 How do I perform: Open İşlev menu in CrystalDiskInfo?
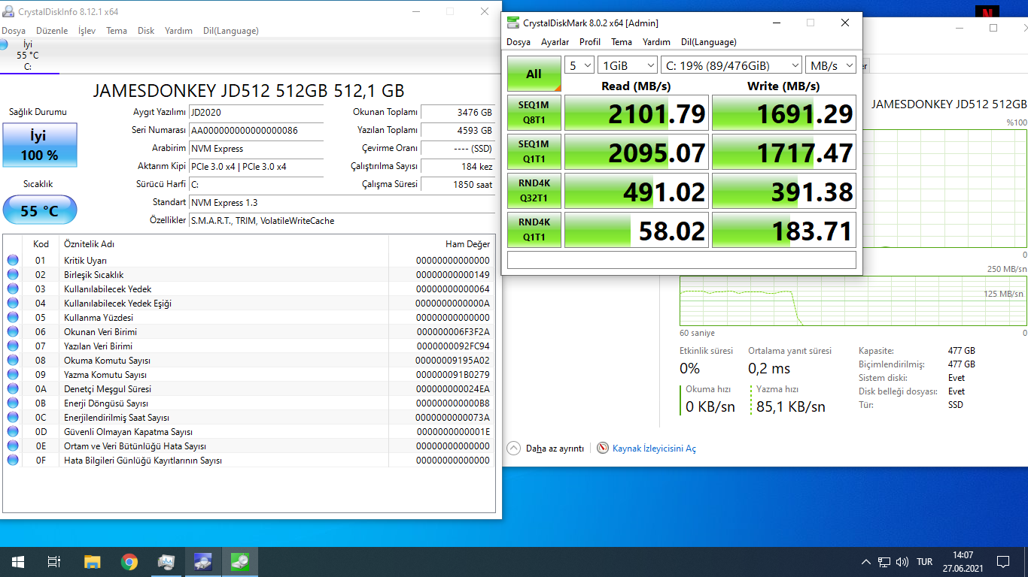click(87, 31)
